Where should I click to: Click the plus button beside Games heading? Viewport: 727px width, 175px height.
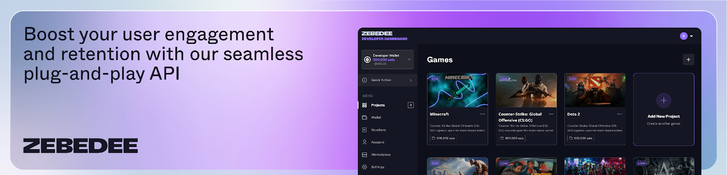(x=688, y=59)
